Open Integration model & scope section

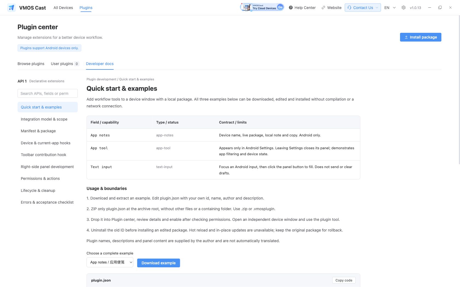[x=48, y=119]
